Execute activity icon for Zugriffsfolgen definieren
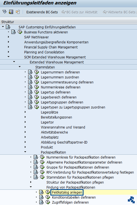The height and width of the screenshot is (205, 137). click(48, 202)
